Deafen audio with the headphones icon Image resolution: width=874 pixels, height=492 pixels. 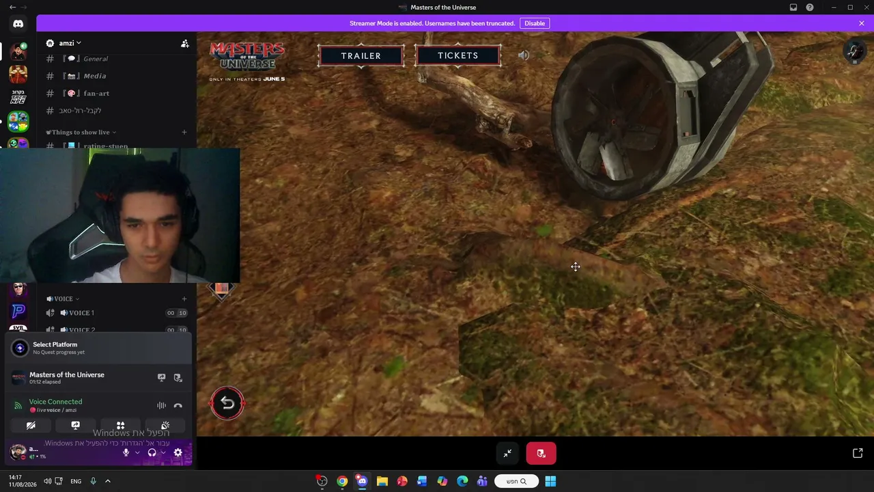pos(152,452)
